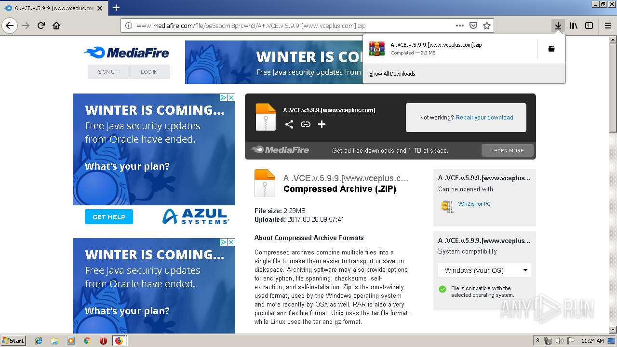
Task: Click the LEARN MORE button
Action: (x=508, y=151)
